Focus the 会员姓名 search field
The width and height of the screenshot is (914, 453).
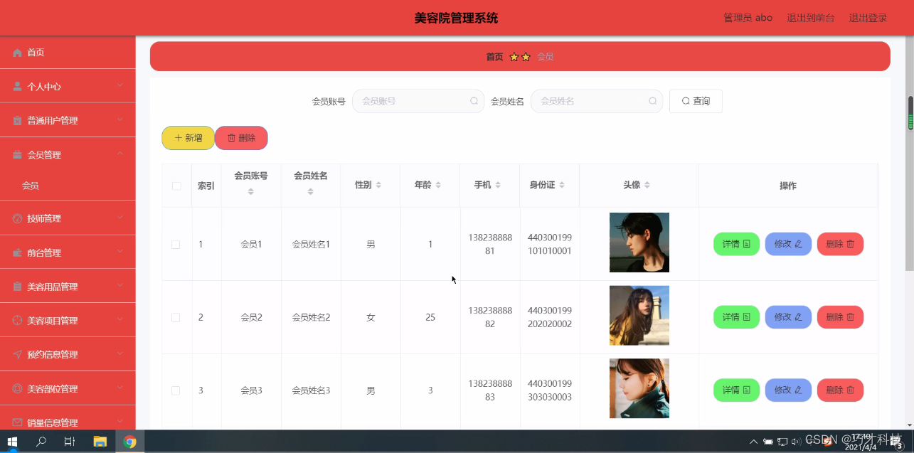(597, 101)
